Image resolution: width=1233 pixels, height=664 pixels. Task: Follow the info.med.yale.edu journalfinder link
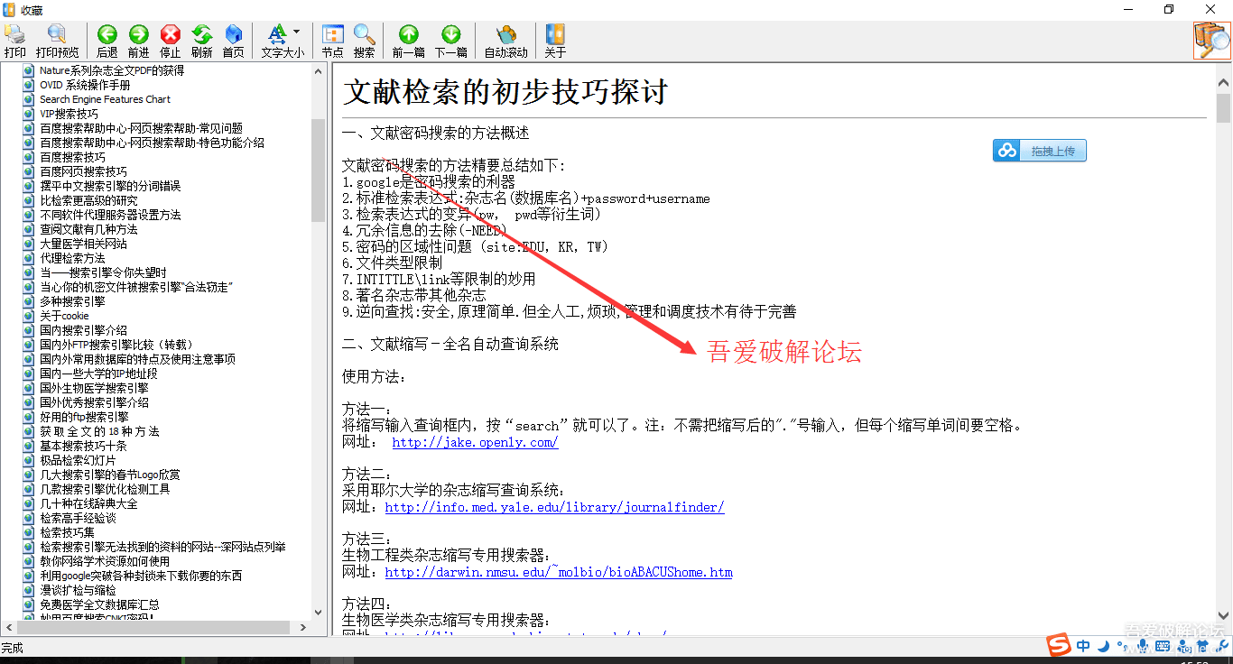click(x=554, y=507)
